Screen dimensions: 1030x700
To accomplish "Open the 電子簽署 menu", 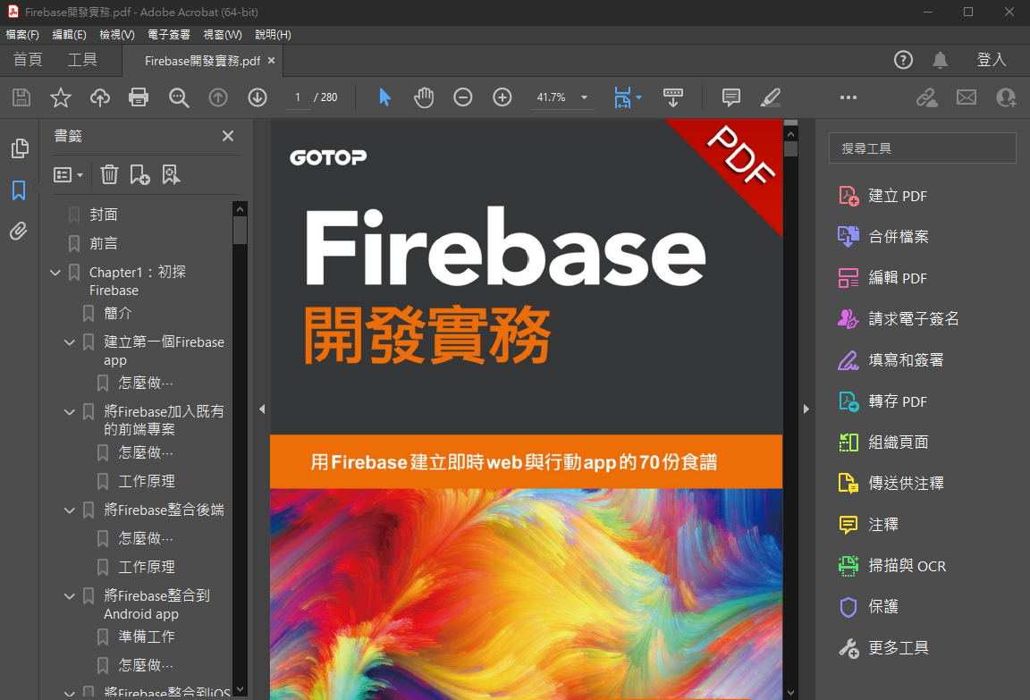I will pos(169,35).
